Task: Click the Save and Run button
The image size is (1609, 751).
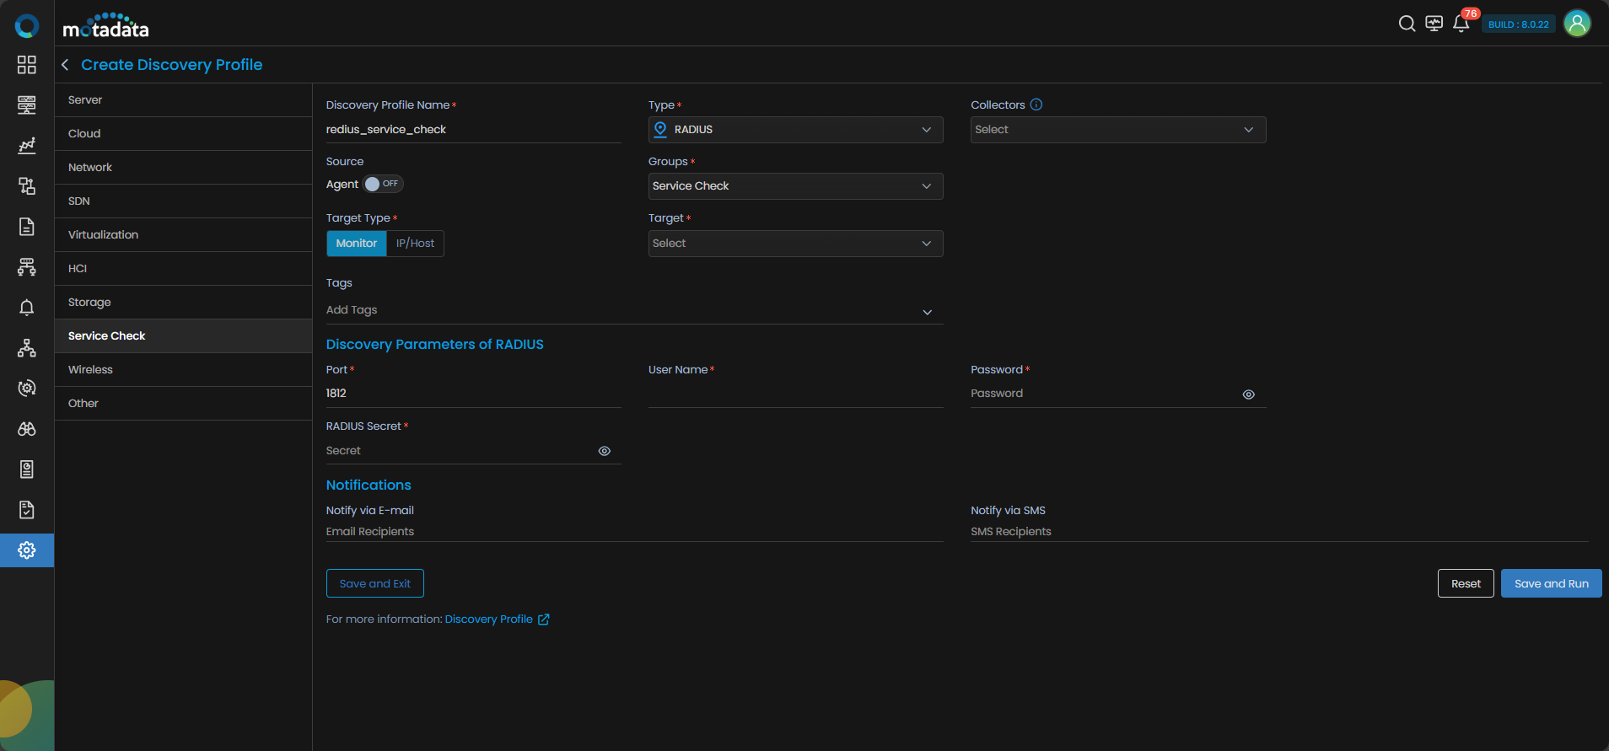Action: 1551,583
